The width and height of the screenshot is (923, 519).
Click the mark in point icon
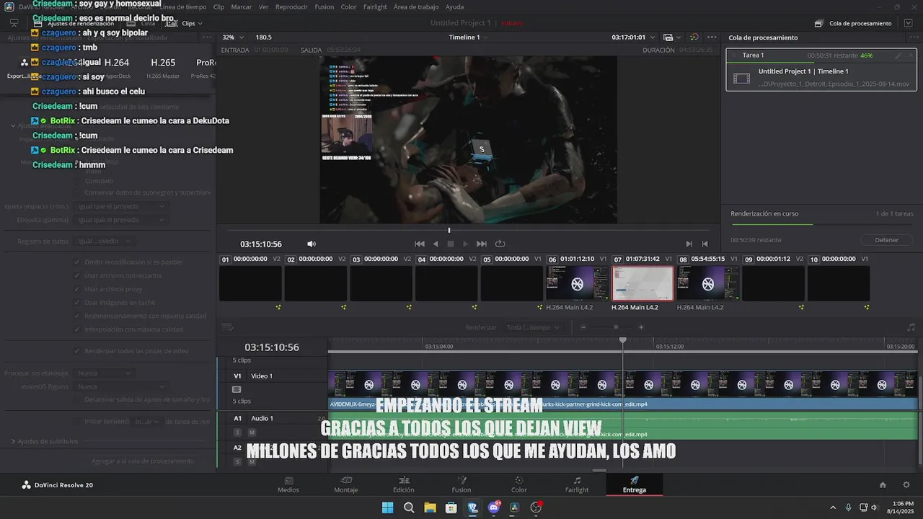tap(689, 244)
